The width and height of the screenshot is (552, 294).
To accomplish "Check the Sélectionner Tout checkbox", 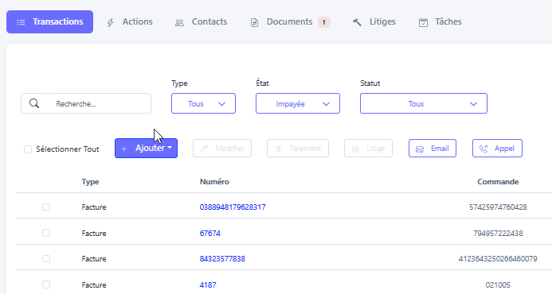I will [28, 149].
